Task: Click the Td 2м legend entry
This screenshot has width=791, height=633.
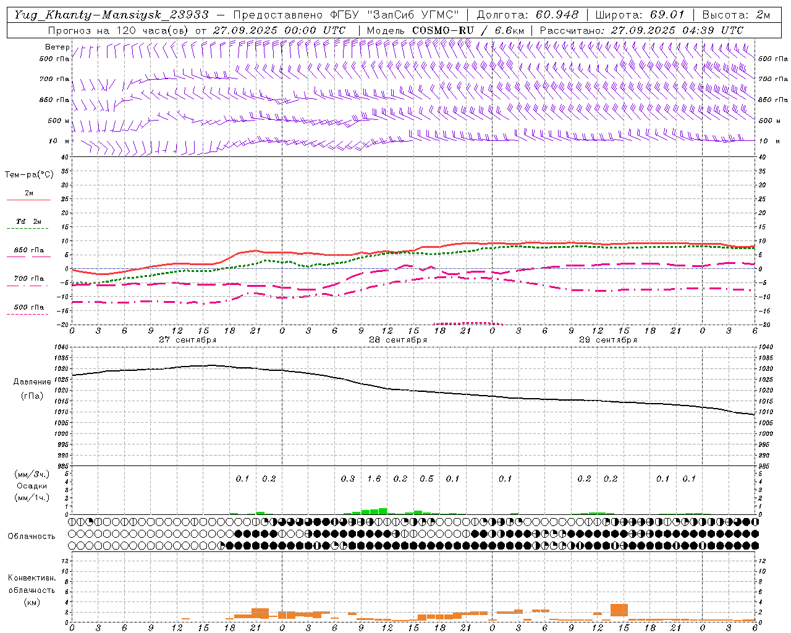Action: [x=28, y=221]
